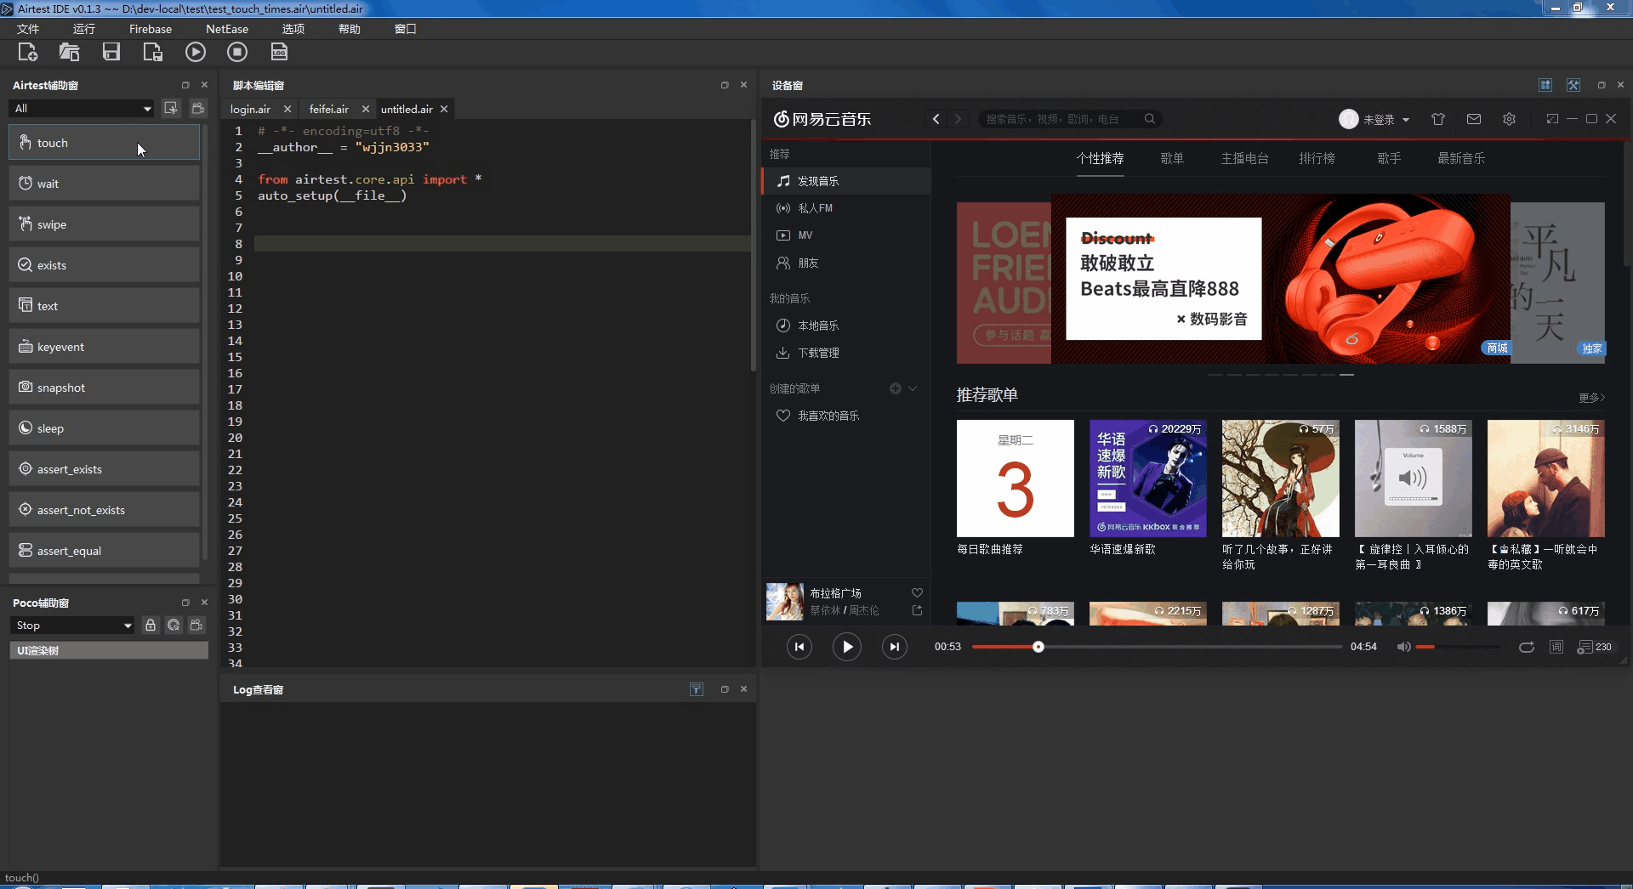Select the swipe command
The width and height of the screenshot is (1633, 889).
tap(105, 224)
